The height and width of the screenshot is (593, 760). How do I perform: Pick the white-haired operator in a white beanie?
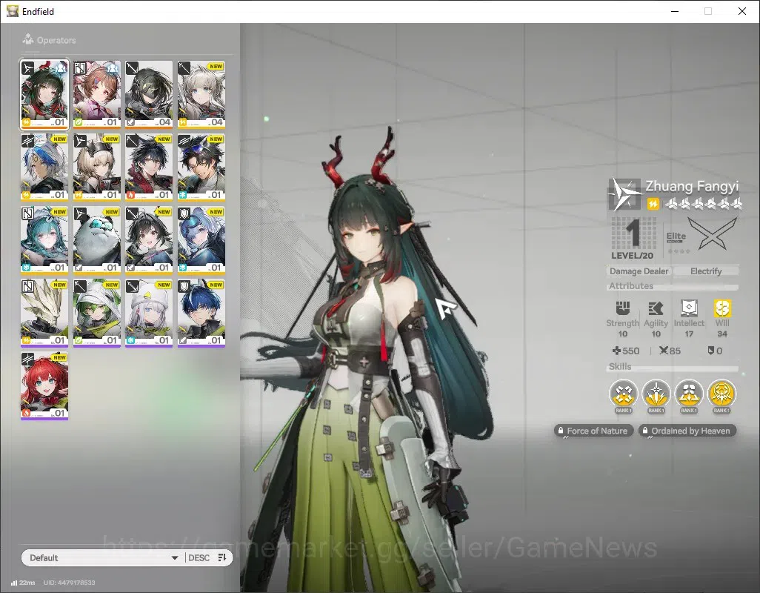coord(149,313)
